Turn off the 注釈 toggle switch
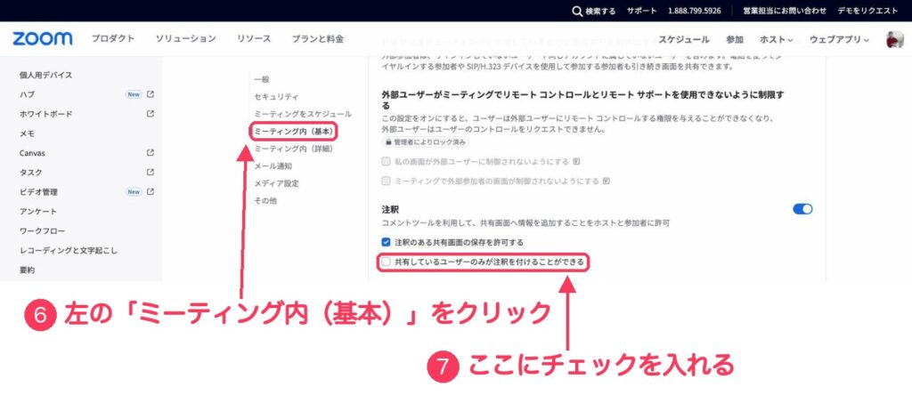This screenshot has height=403, width=912. pyautogui.click(x=802, y=209)
